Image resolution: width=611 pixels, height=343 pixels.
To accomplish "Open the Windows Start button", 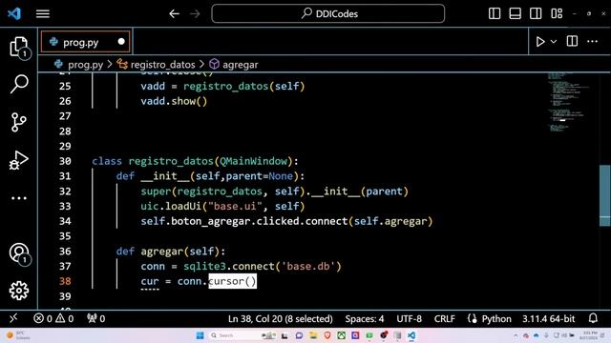I will [200, 335].
